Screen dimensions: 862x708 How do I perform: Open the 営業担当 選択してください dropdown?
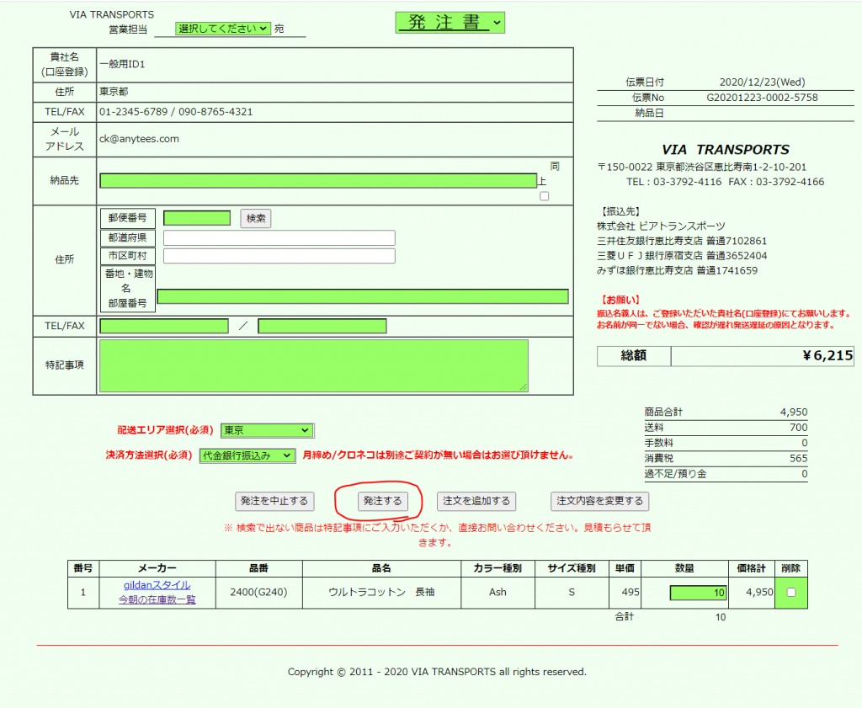222,29
